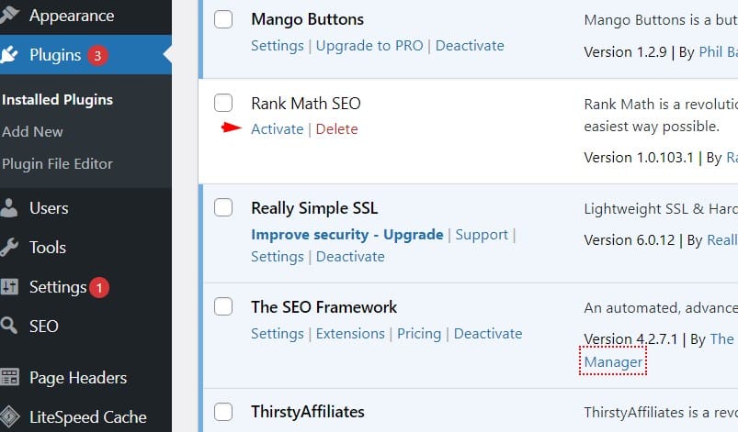Select the Rank Math SEO checkbox
Viewport: 738px width, 432px height.
coord(223,103)
